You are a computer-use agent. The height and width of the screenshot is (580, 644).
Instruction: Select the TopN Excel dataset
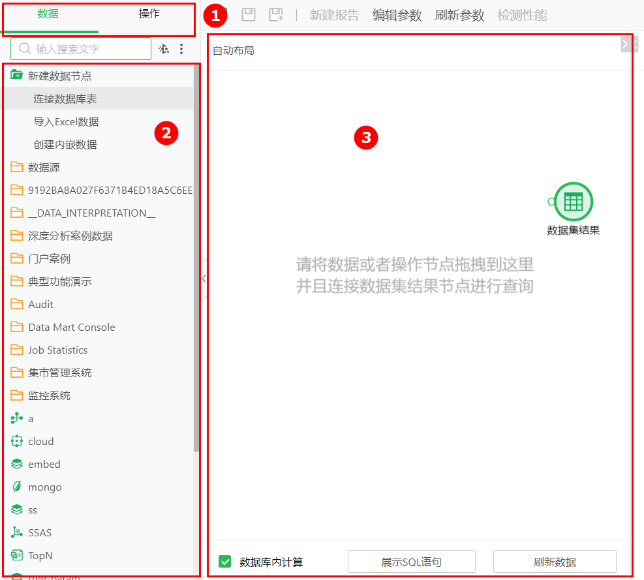(x=40, y=555)
